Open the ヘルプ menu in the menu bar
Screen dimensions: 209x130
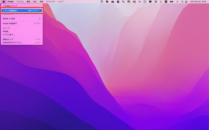pos(61,1)
